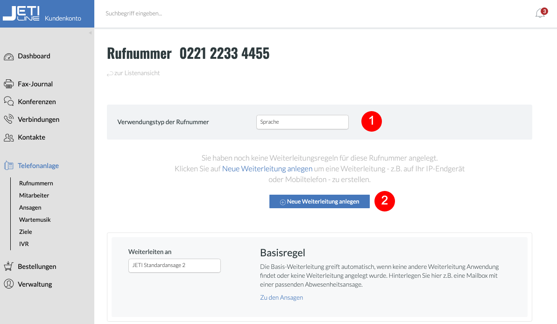Click Neue Weiterleitung anlegen button
This screenshot has width=557, height=324.
coord(319,201)
